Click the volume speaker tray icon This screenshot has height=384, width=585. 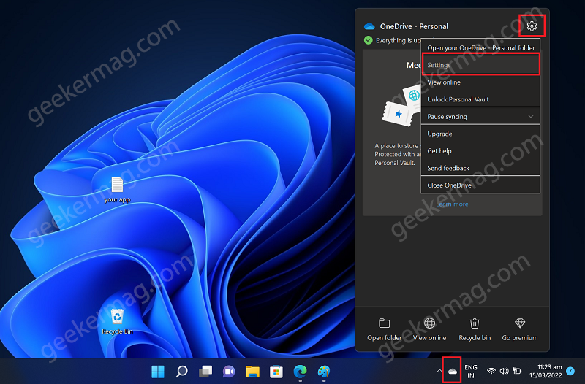point(504,371)
